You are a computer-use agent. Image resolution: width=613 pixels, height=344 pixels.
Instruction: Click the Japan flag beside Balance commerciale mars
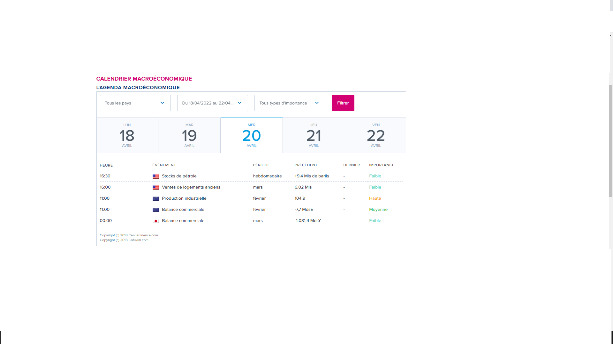click(x=155, y=221)
